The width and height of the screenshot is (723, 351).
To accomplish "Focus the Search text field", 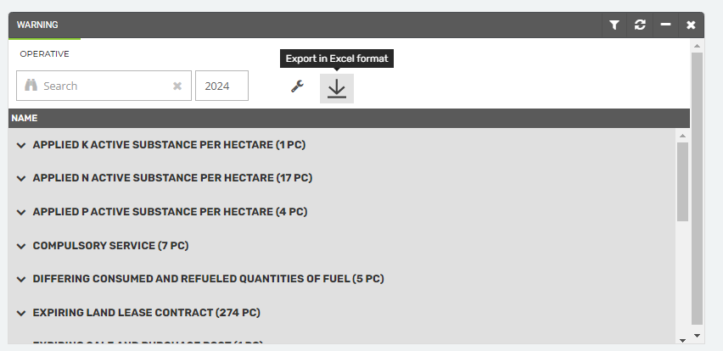I will pos(100,86).
